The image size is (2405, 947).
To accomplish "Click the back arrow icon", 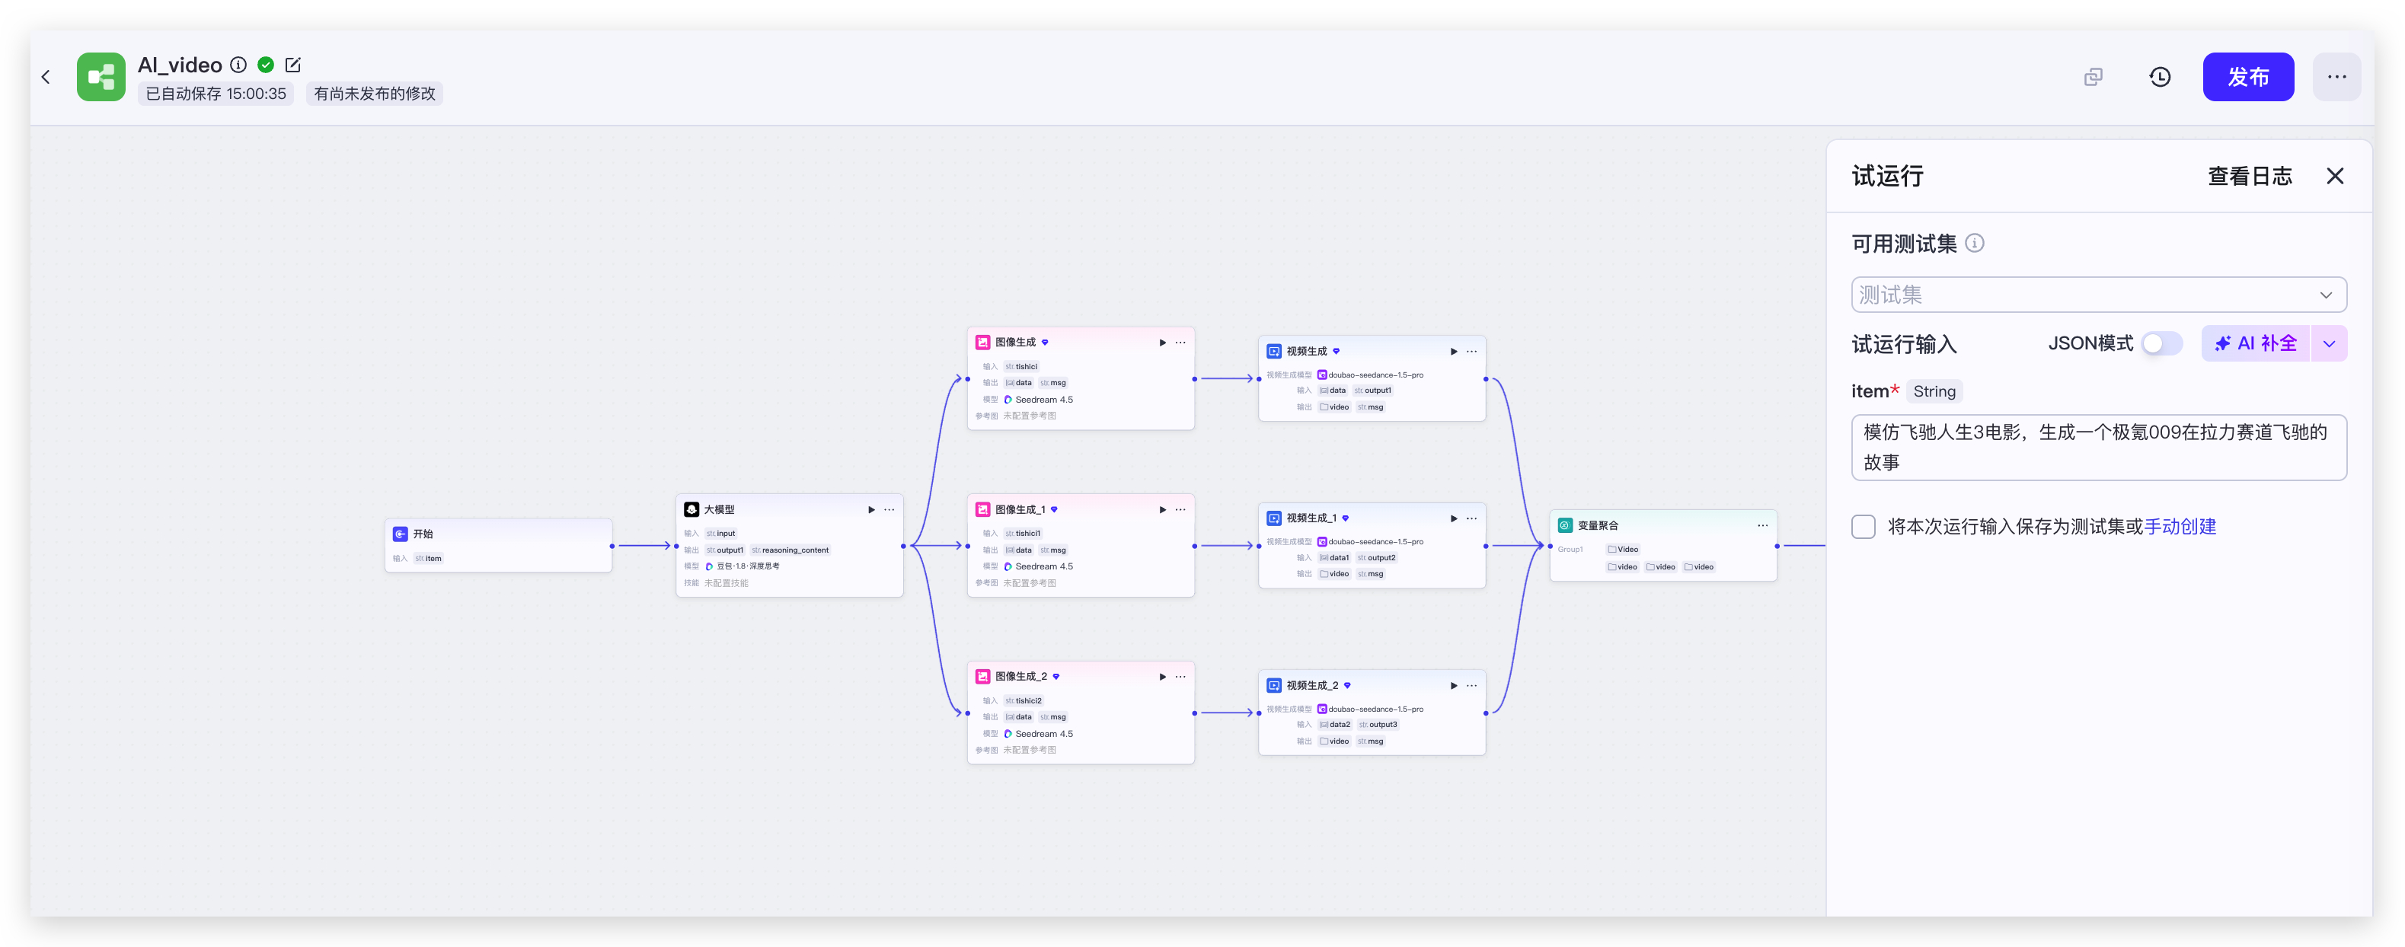I will (46, 77).
